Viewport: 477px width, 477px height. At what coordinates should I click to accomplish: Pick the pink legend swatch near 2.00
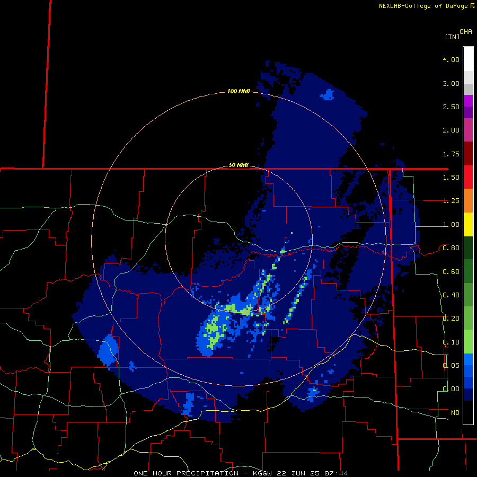click(x=468, y=130)
